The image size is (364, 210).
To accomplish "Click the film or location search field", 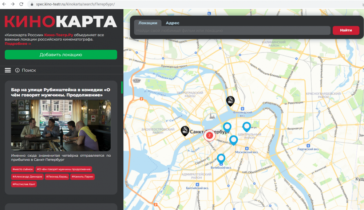I will tap(232, 30).
